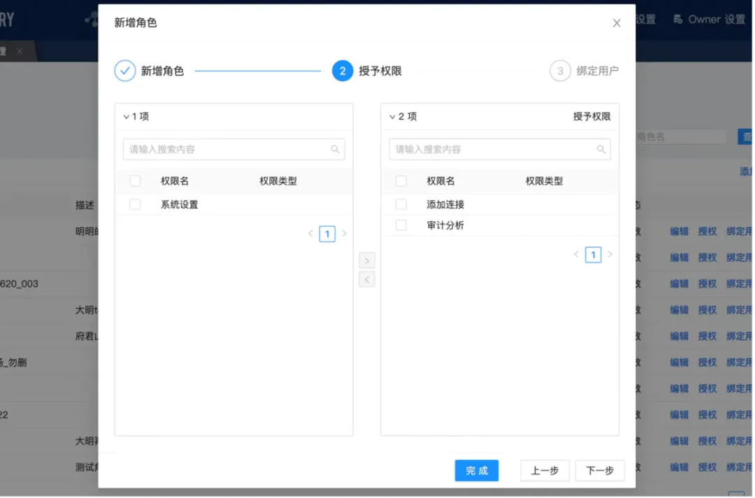This screenshot has width=755, height=498.
Task: Click the previous page arrow under the right list
Action: click(576, 255)
